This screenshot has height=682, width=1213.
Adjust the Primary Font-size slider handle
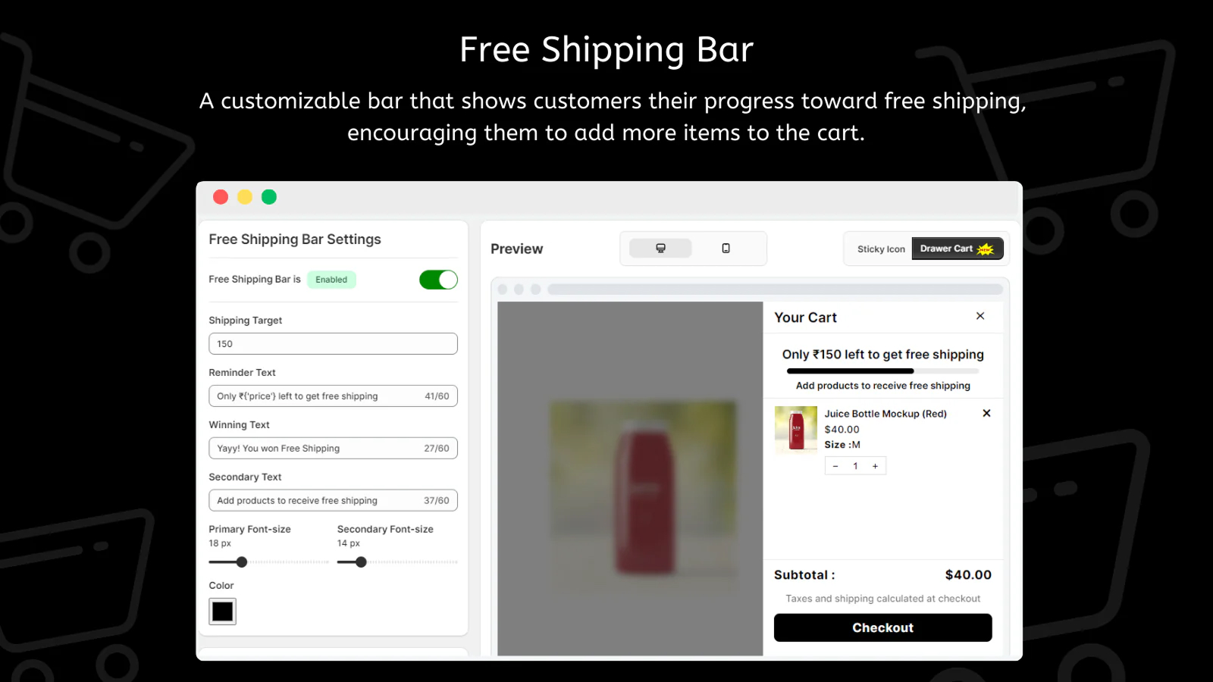[x=242, y=562]
